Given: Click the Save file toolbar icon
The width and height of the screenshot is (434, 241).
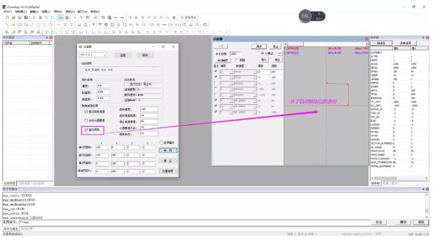Looking at the screenshot, I should coord(20,18).
